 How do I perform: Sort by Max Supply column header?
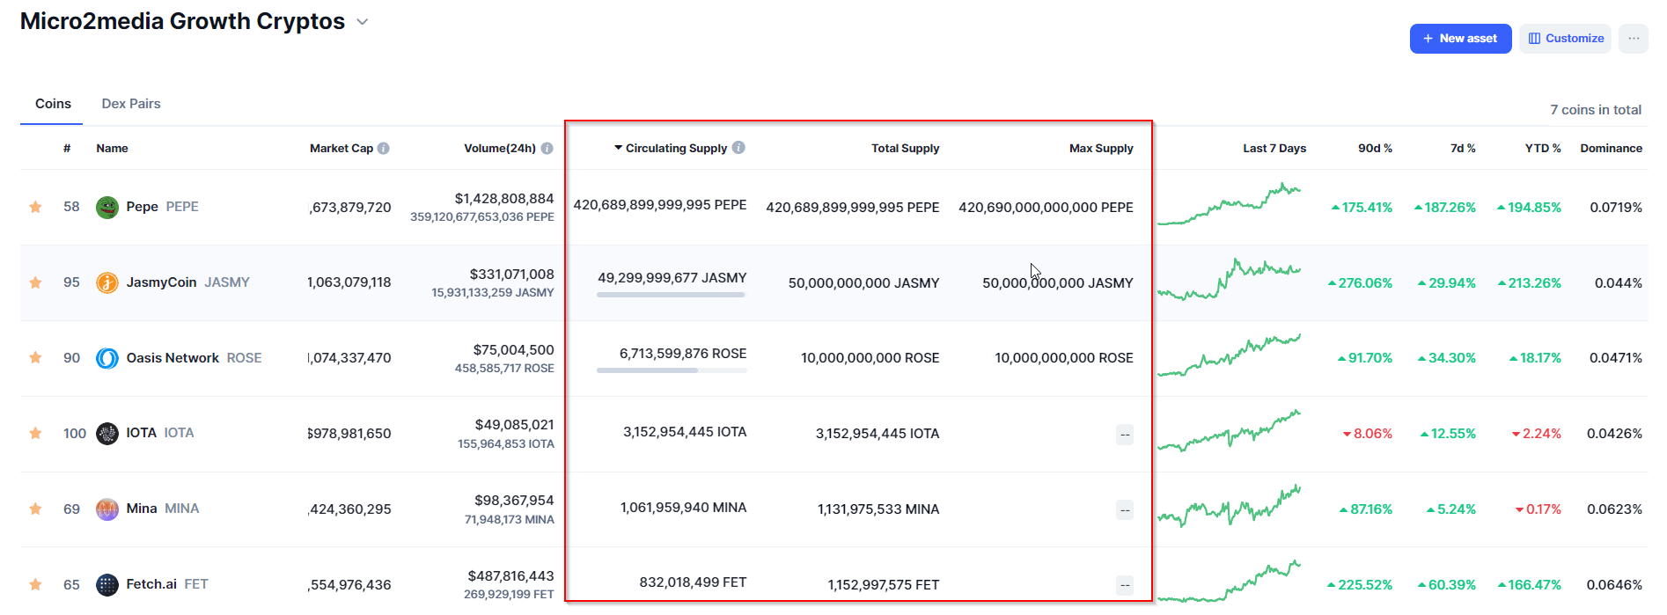pos(1101,148)
